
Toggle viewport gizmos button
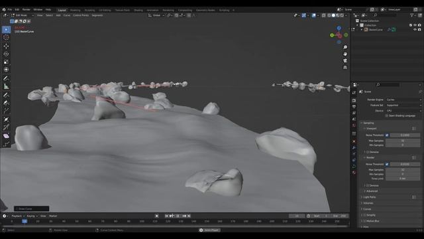[304, 15]
